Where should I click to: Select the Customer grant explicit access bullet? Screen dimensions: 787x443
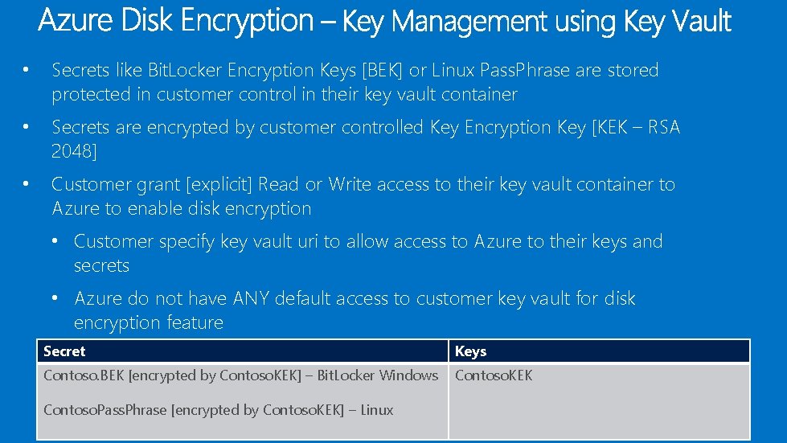tap(363, 196)
